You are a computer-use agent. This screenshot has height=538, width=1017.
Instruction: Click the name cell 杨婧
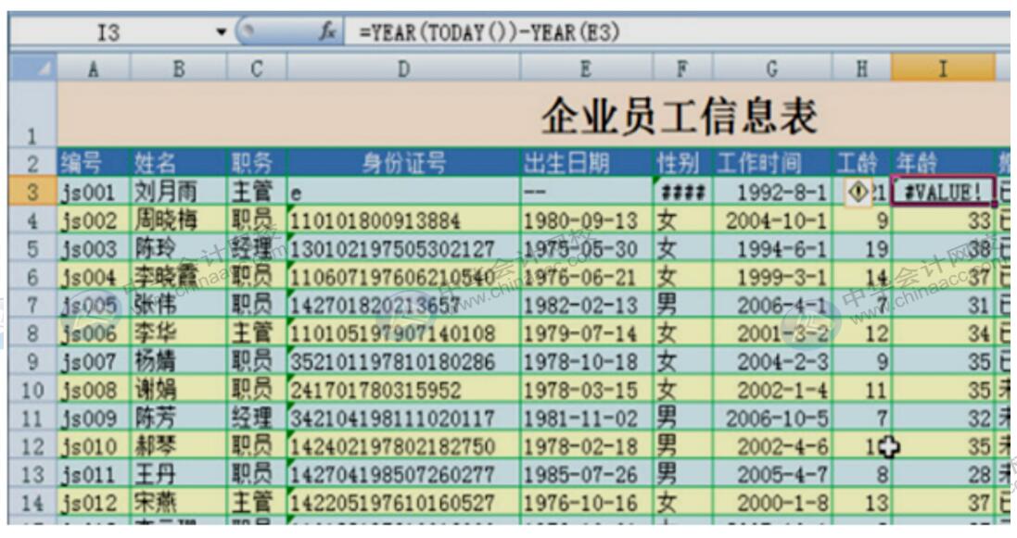[178, 362]
